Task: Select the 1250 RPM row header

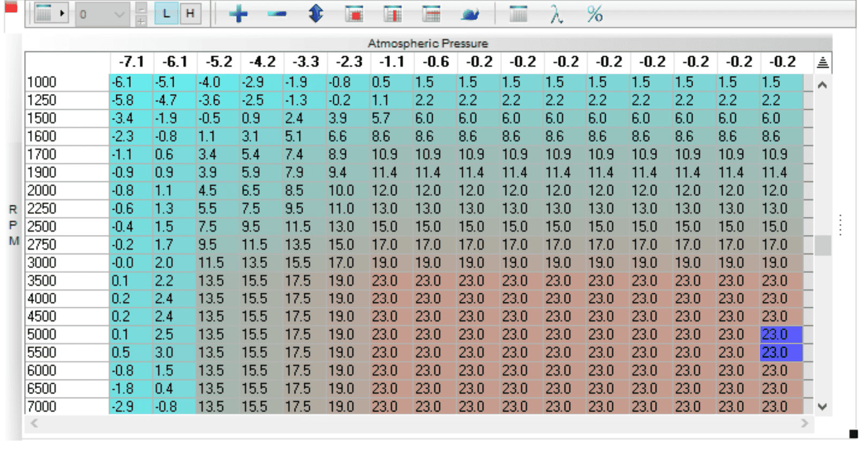Action: pos(67,100)
